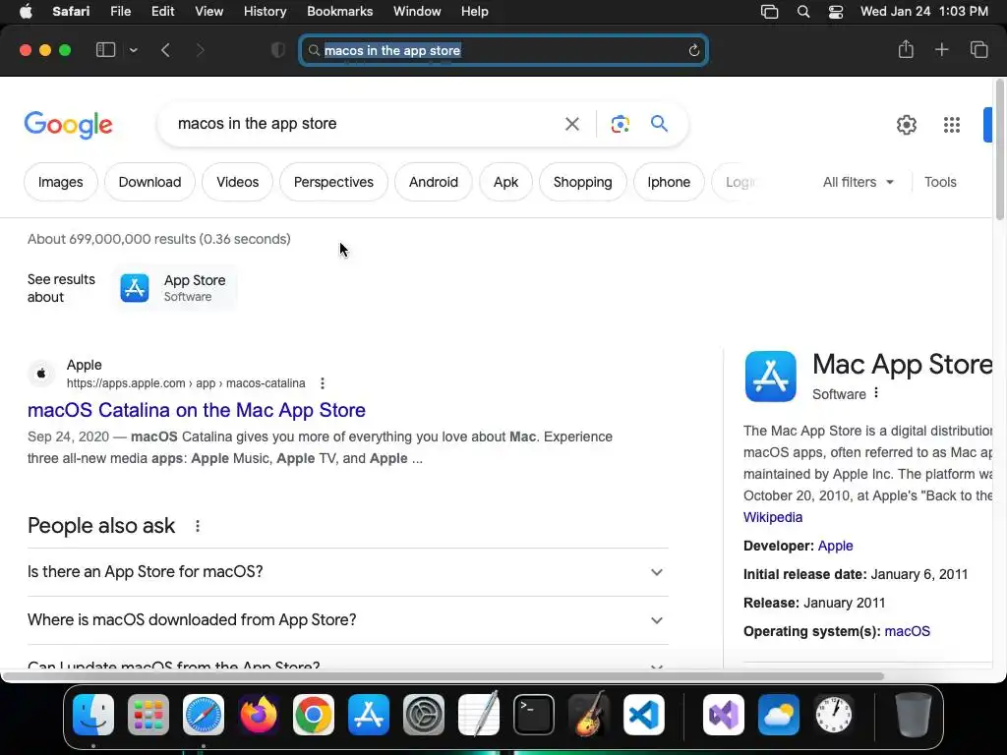Expand 'Is there an App Store for macOS?'
The image size is (1007, 755).
347,572
